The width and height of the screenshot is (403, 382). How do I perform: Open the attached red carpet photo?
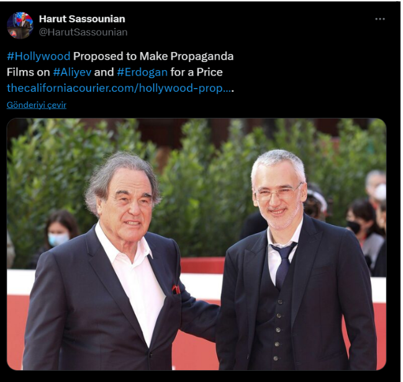point(197,244)
